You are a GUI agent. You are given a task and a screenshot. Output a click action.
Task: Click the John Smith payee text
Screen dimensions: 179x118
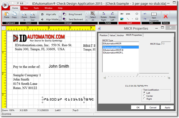[59, 66]
